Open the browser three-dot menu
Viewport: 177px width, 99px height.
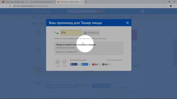click(x=175, y=6)
